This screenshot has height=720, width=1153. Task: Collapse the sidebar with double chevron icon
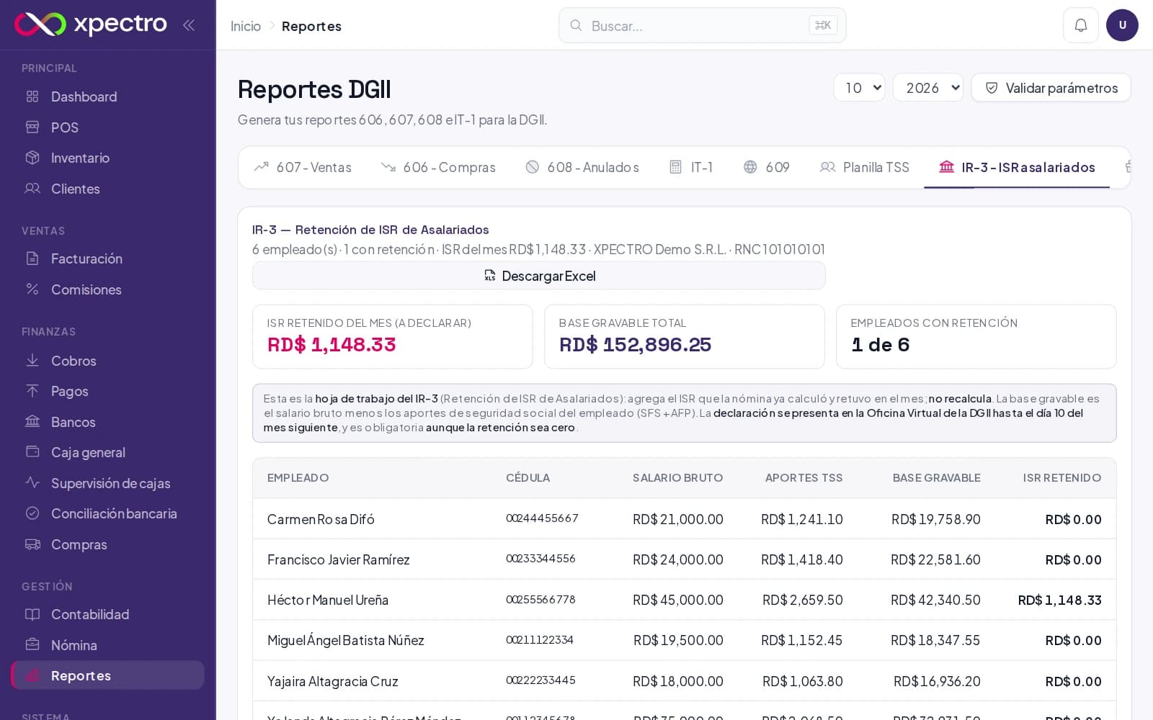[x=189, y=25]
